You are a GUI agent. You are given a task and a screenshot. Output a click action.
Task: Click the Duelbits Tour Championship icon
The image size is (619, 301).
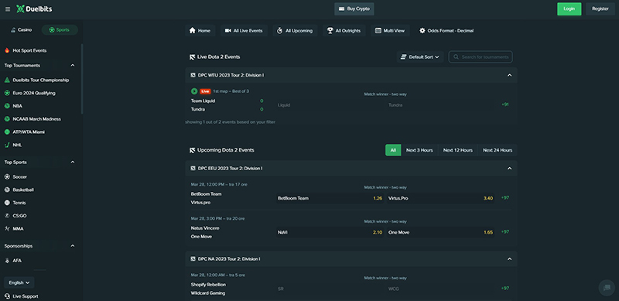click(7, 80)
